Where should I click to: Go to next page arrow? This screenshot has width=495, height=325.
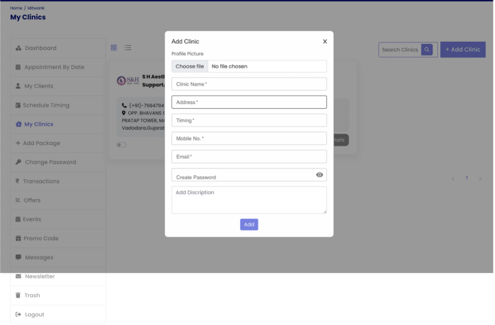(x=480, y=179)
